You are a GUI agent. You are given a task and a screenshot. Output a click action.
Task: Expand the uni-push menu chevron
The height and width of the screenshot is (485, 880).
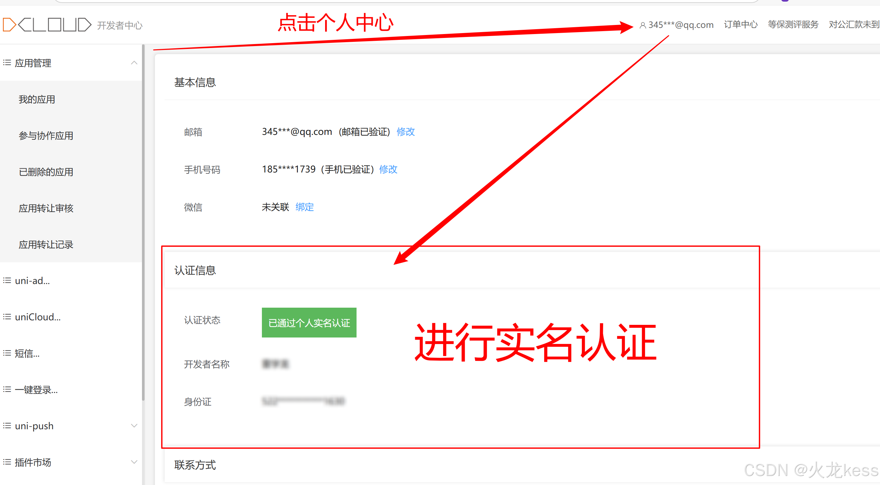[x=134, y=426]
